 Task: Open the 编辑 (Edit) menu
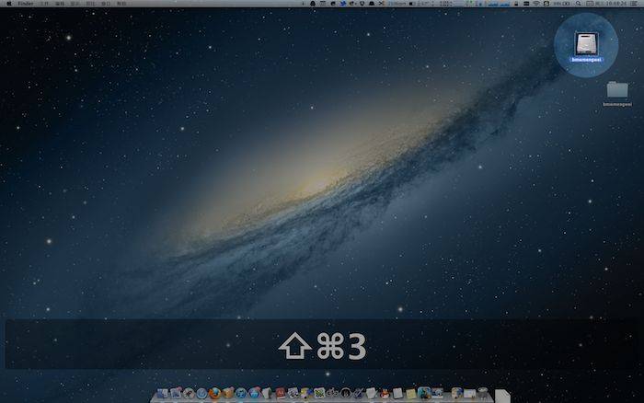coord(61,5)
